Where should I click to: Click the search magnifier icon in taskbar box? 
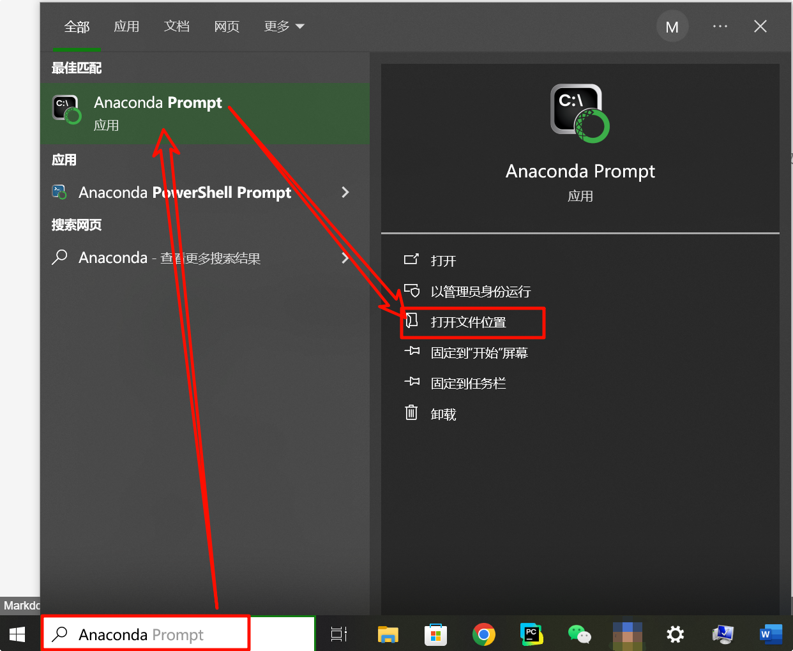coord(59,634)
